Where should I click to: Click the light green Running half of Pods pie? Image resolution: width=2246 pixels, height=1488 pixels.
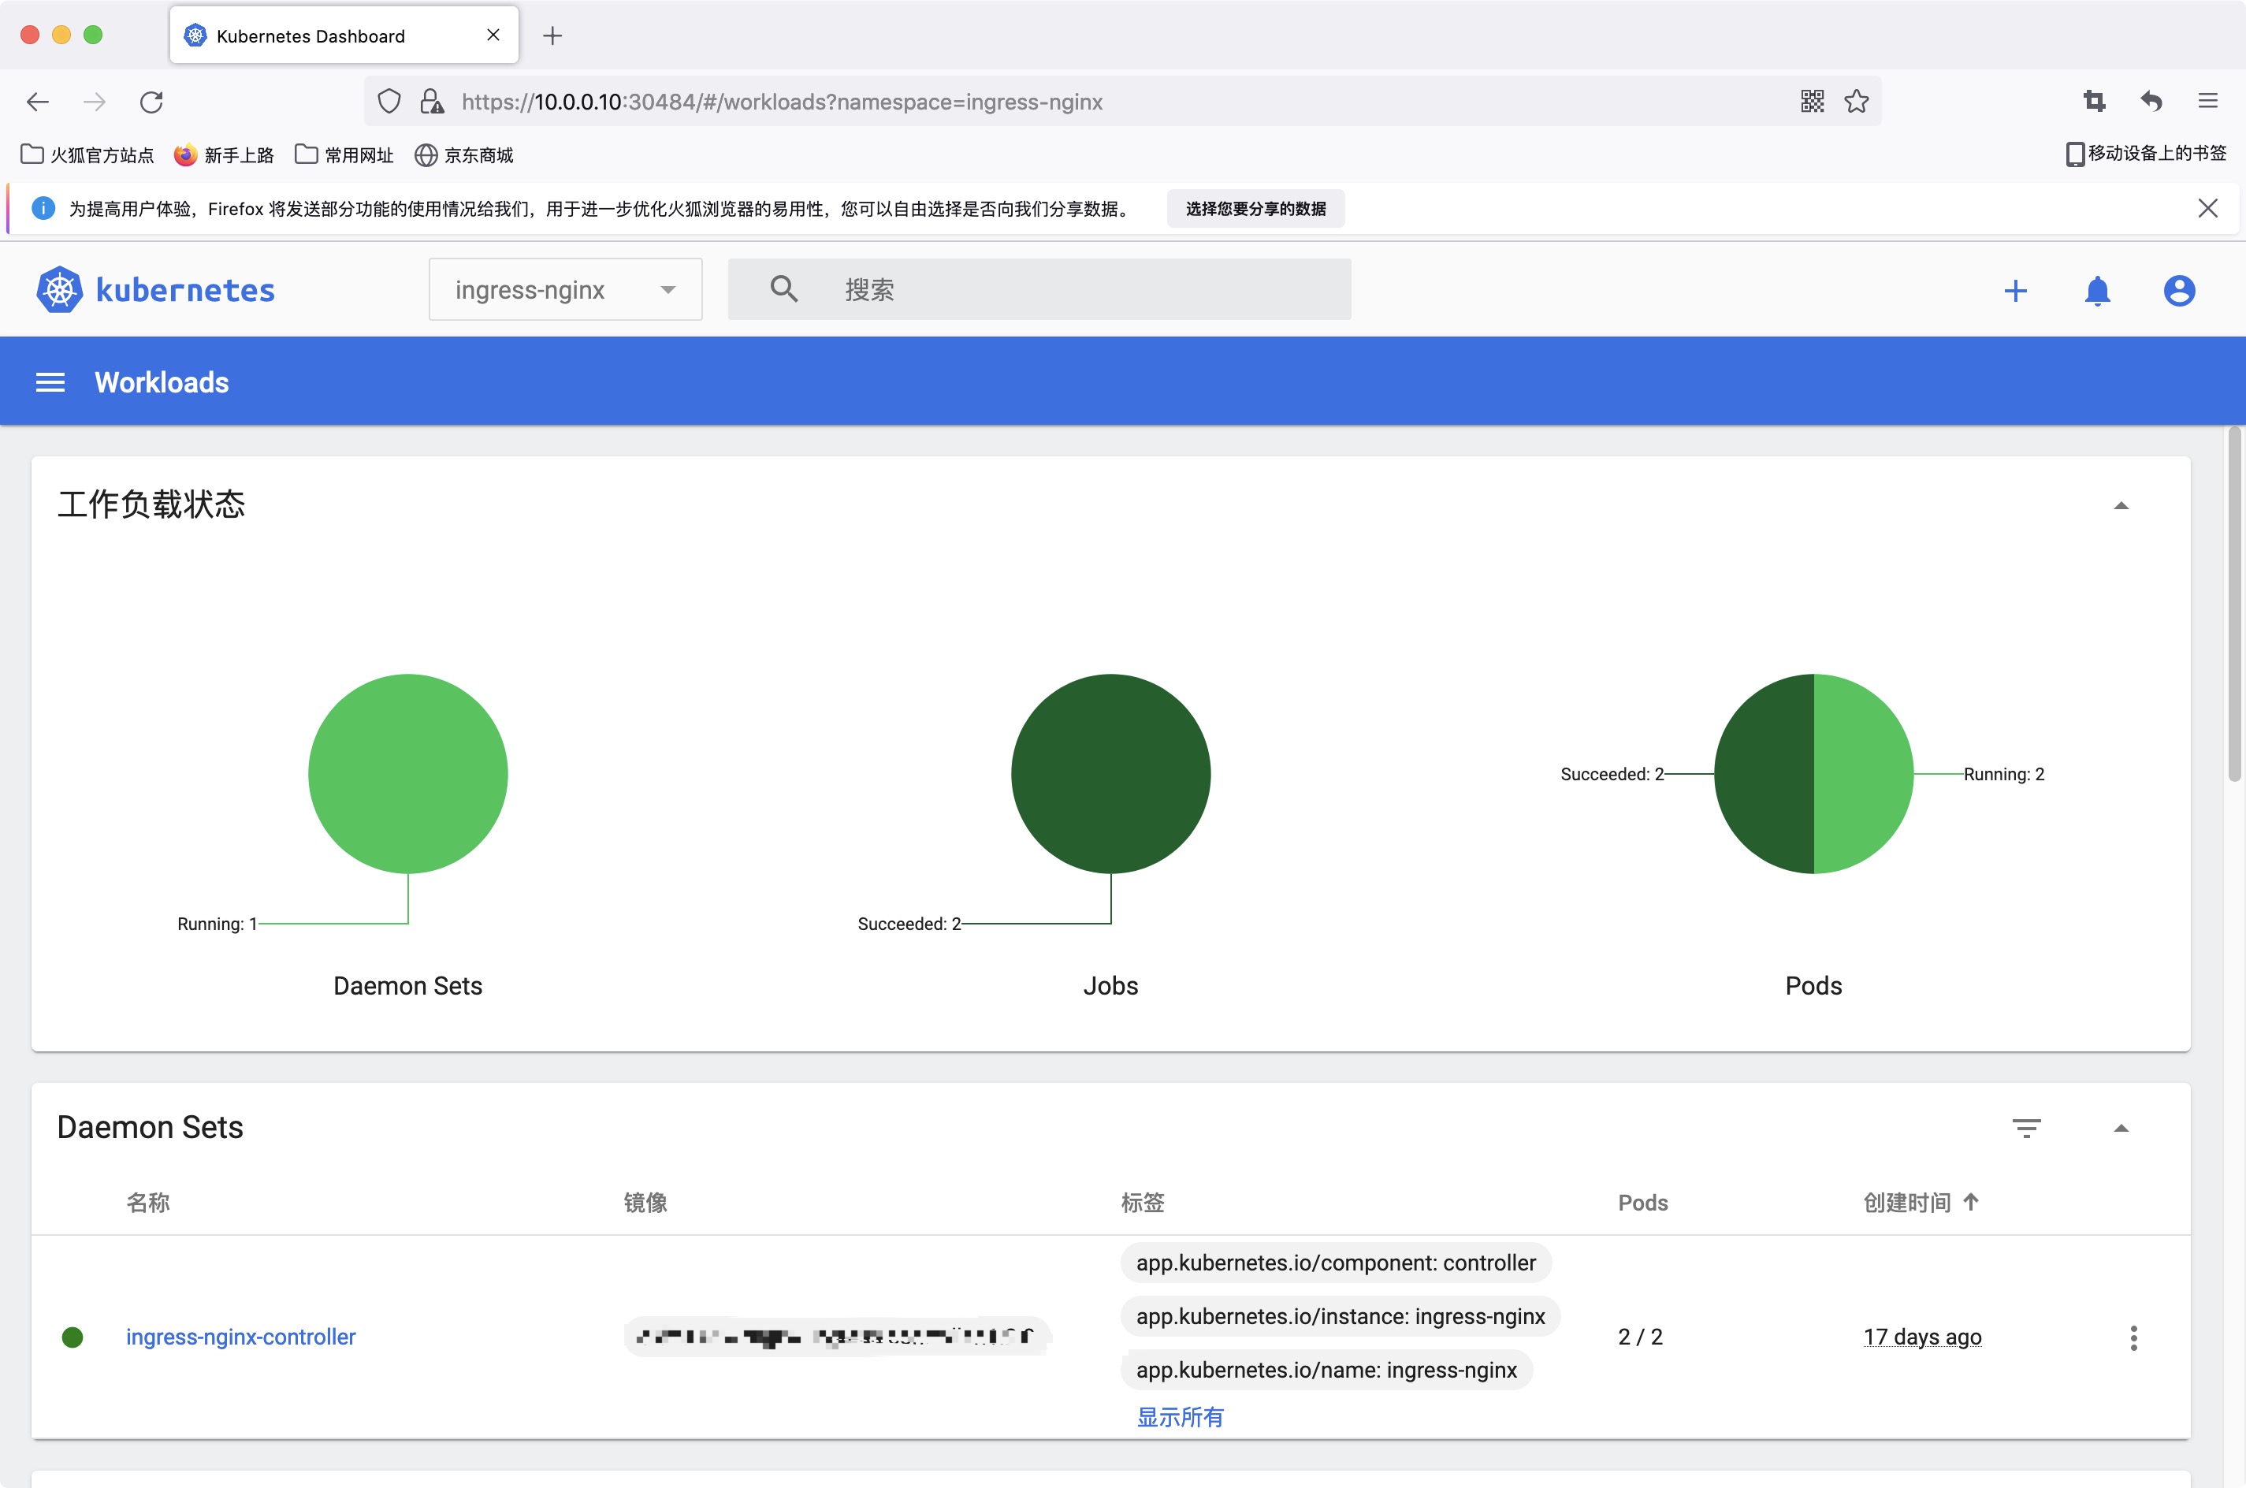pyautogui.click(x=1864, y=773)
